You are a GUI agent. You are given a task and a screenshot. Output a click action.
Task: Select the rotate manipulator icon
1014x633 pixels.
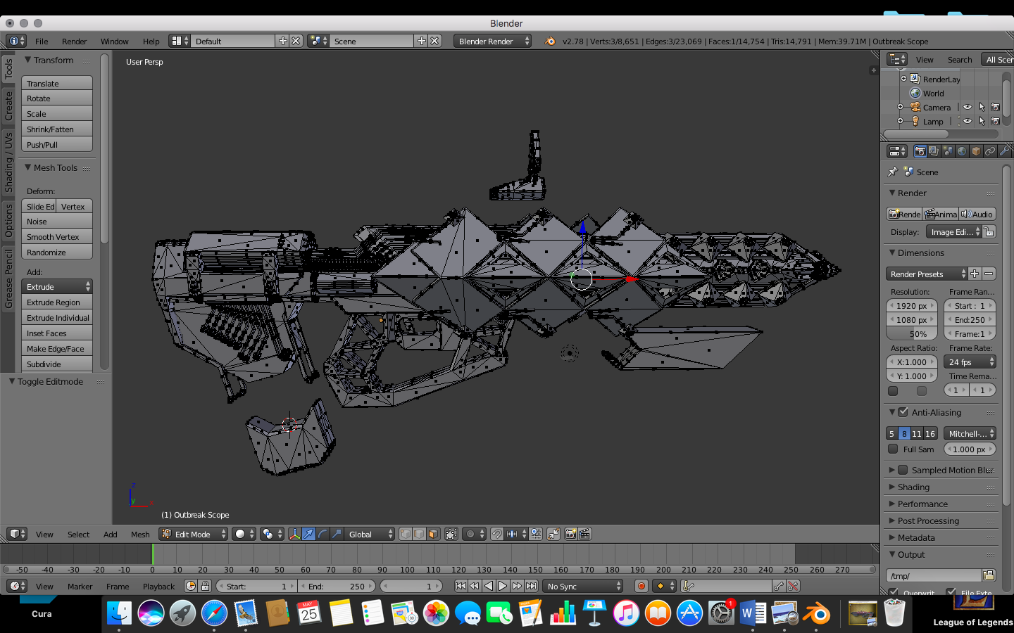323,535
